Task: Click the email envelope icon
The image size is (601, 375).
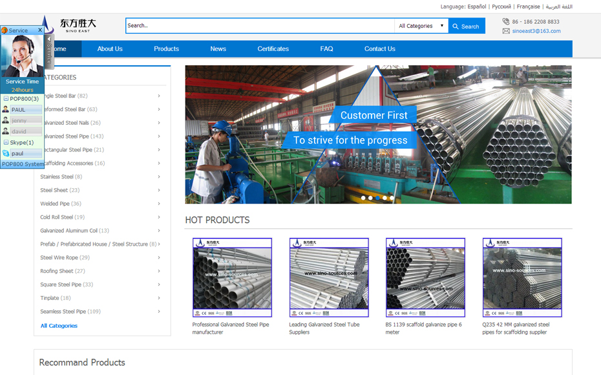Action: (x=506, y=31)
